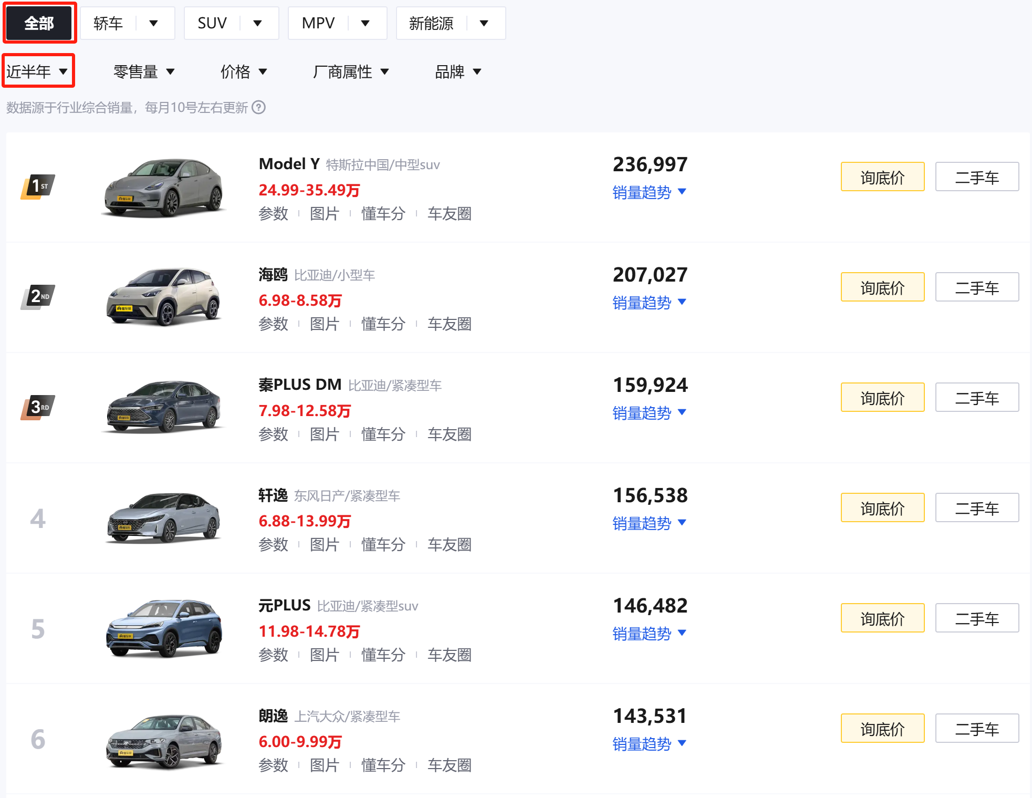Open the 轿车 category tab
Image resolution: width=1032 pixels, height=798 pixels.
(108, 23)
